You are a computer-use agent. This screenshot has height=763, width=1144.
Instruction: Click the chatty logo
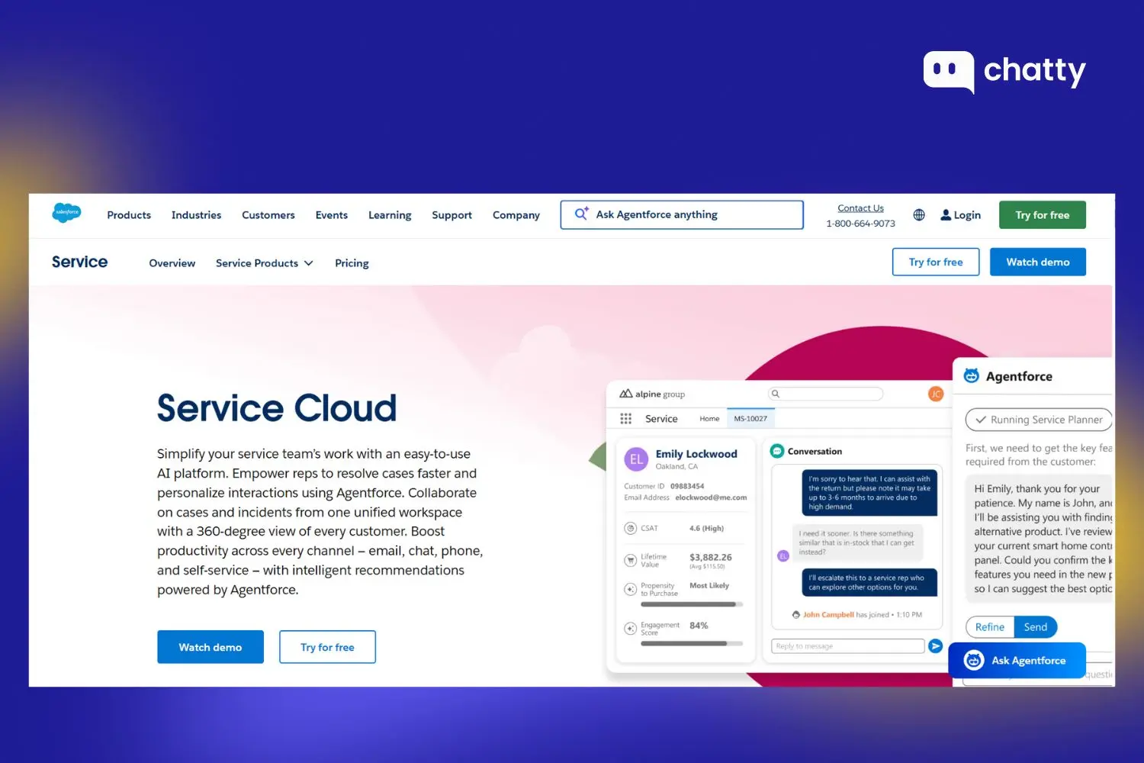1004,71
